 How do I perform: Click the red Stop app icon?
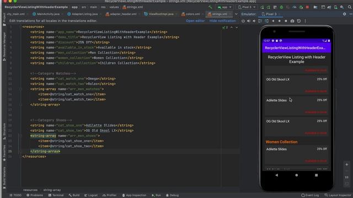coord(307,7)
